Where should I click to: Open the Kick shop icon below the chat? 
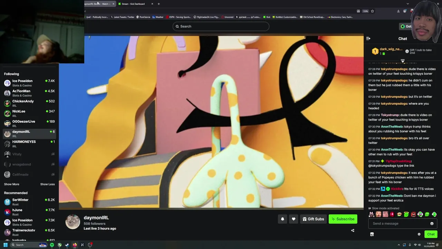point(372,234)
